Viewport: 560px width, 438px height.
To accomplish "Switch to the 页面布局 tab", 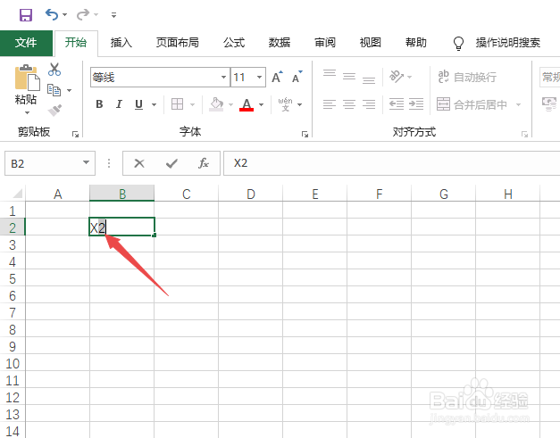I will pos(177,43).
